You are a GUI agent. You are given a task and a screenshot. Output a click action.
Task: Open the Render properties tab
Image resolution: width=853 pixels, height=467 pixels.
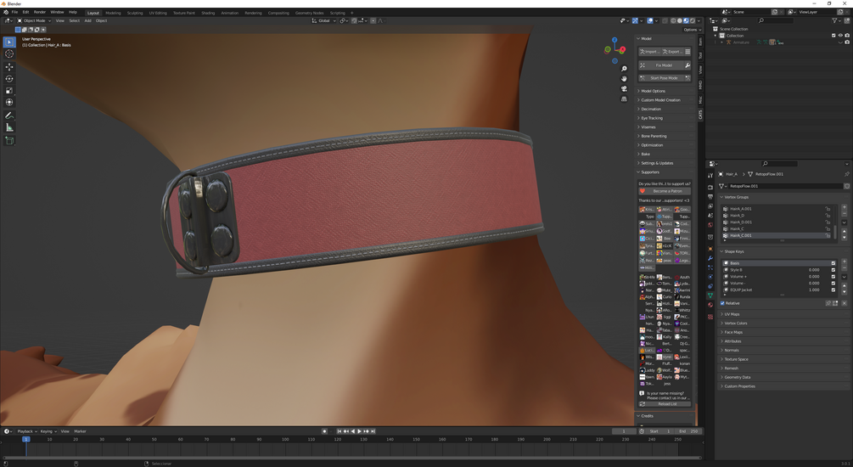pos(710,188)
